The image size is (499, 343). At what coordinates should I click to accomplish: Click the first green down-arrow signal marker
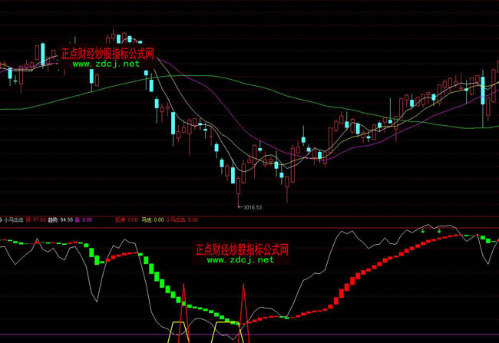[x=422, y=229]
